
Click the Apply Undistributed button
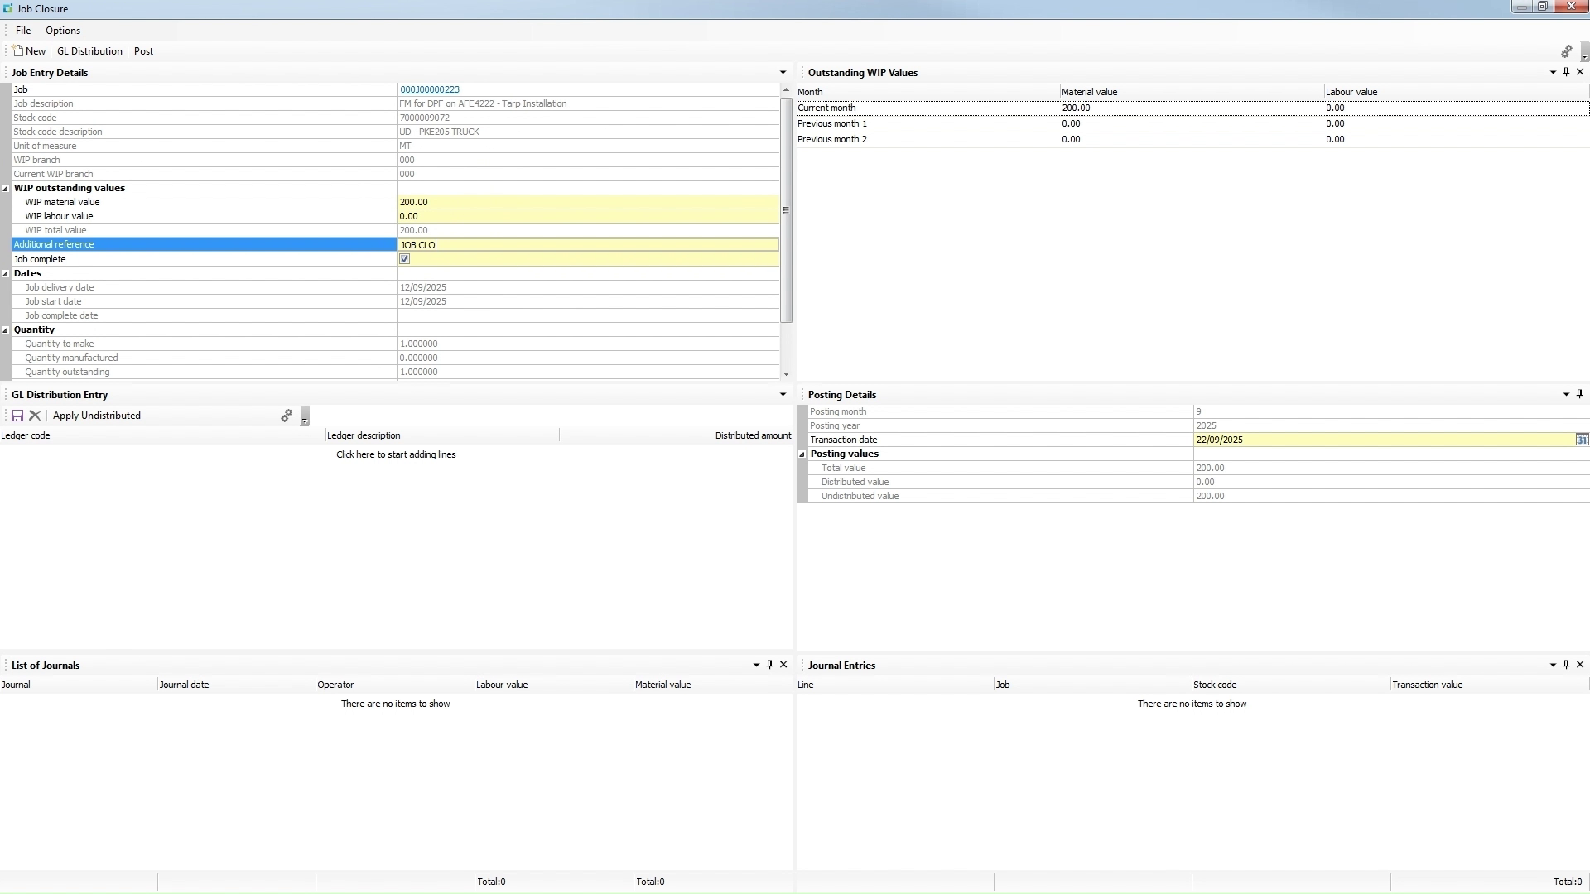tap(96, 416)
